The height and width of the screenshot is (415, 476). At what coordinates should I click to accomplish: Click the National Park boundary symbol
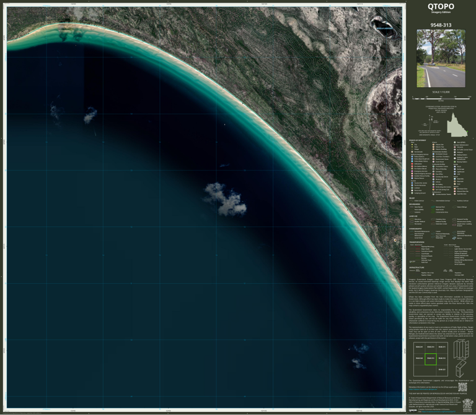click(x=433, y=207)
